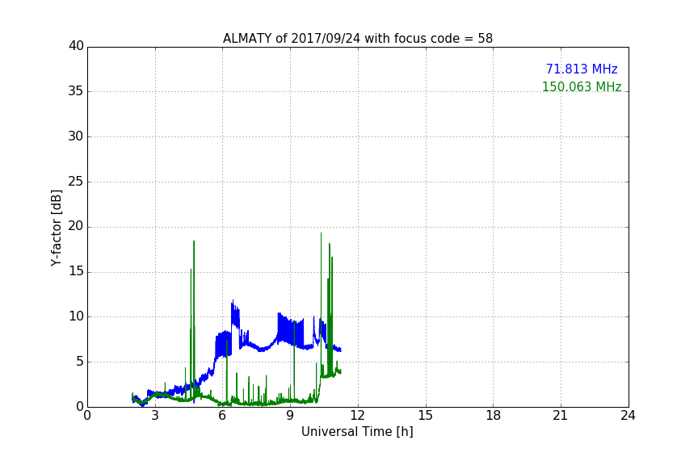Click x-axis tick label '3'
The width and height of the screenshot is (698, 465).
click(155, 416)
